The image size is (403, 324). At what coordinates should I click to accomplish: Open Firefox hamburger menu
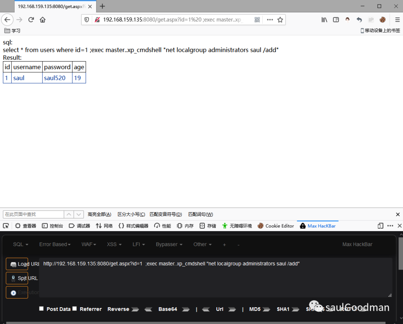point(397,20)
